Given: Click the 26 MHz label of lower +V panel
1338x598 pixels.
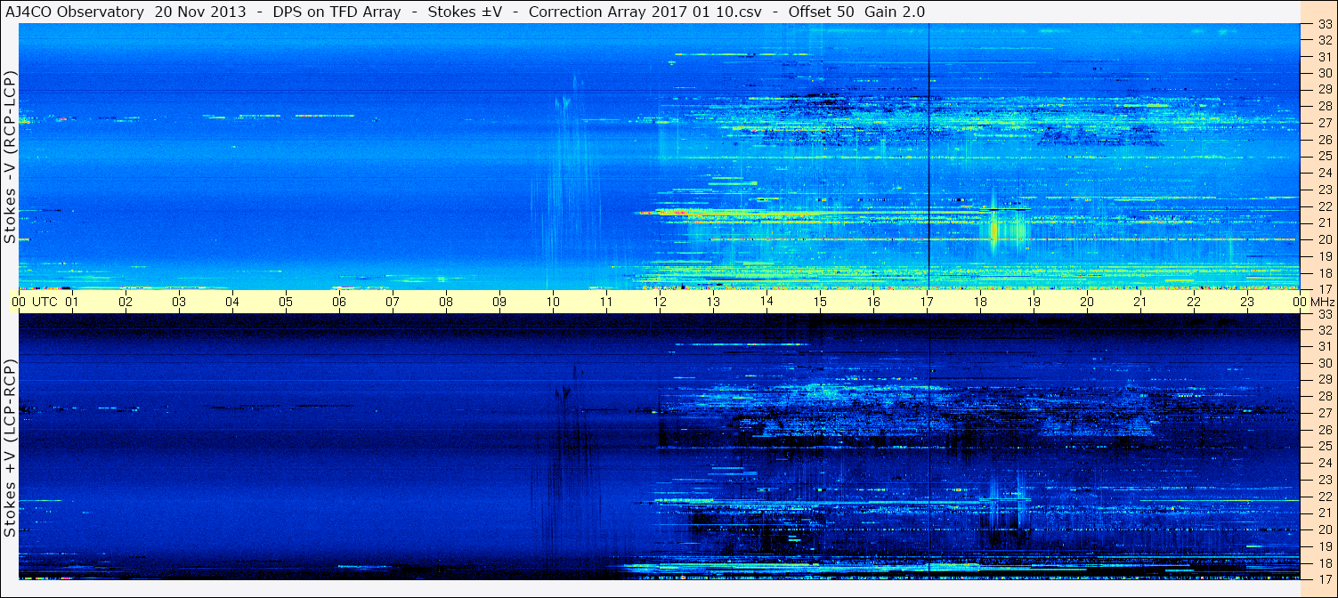Looking at the screenshot, I should coord(1325,430).
